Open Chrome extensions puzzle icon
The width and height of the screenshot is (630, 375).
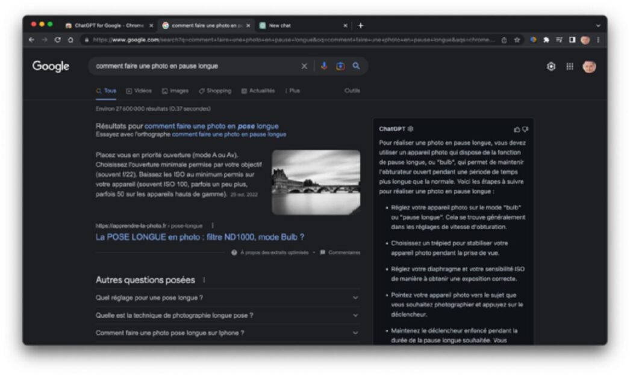[546, 40]
